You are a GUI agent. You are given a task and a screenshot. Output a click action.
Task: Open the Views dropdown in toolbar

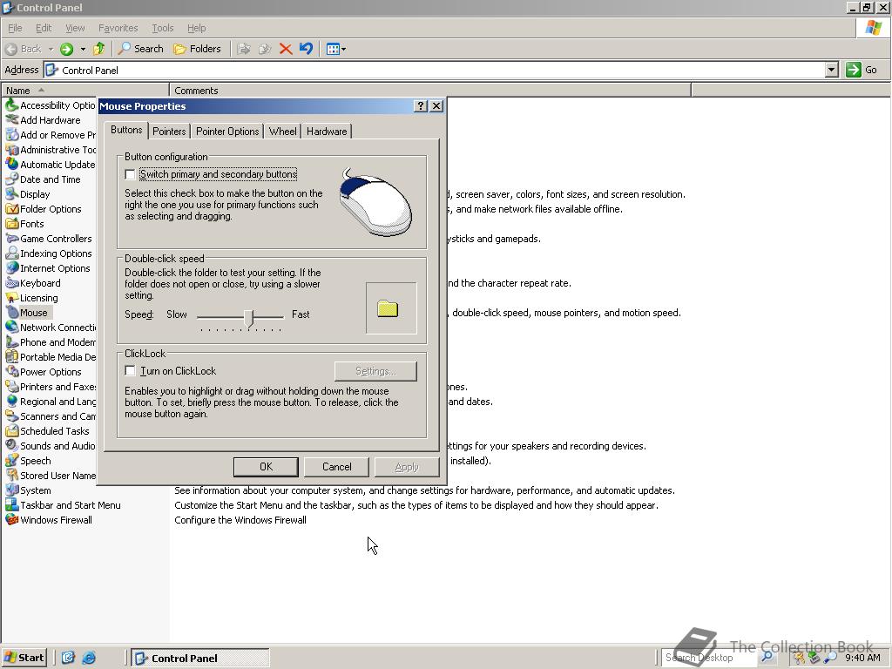click(x=336, y=49)
